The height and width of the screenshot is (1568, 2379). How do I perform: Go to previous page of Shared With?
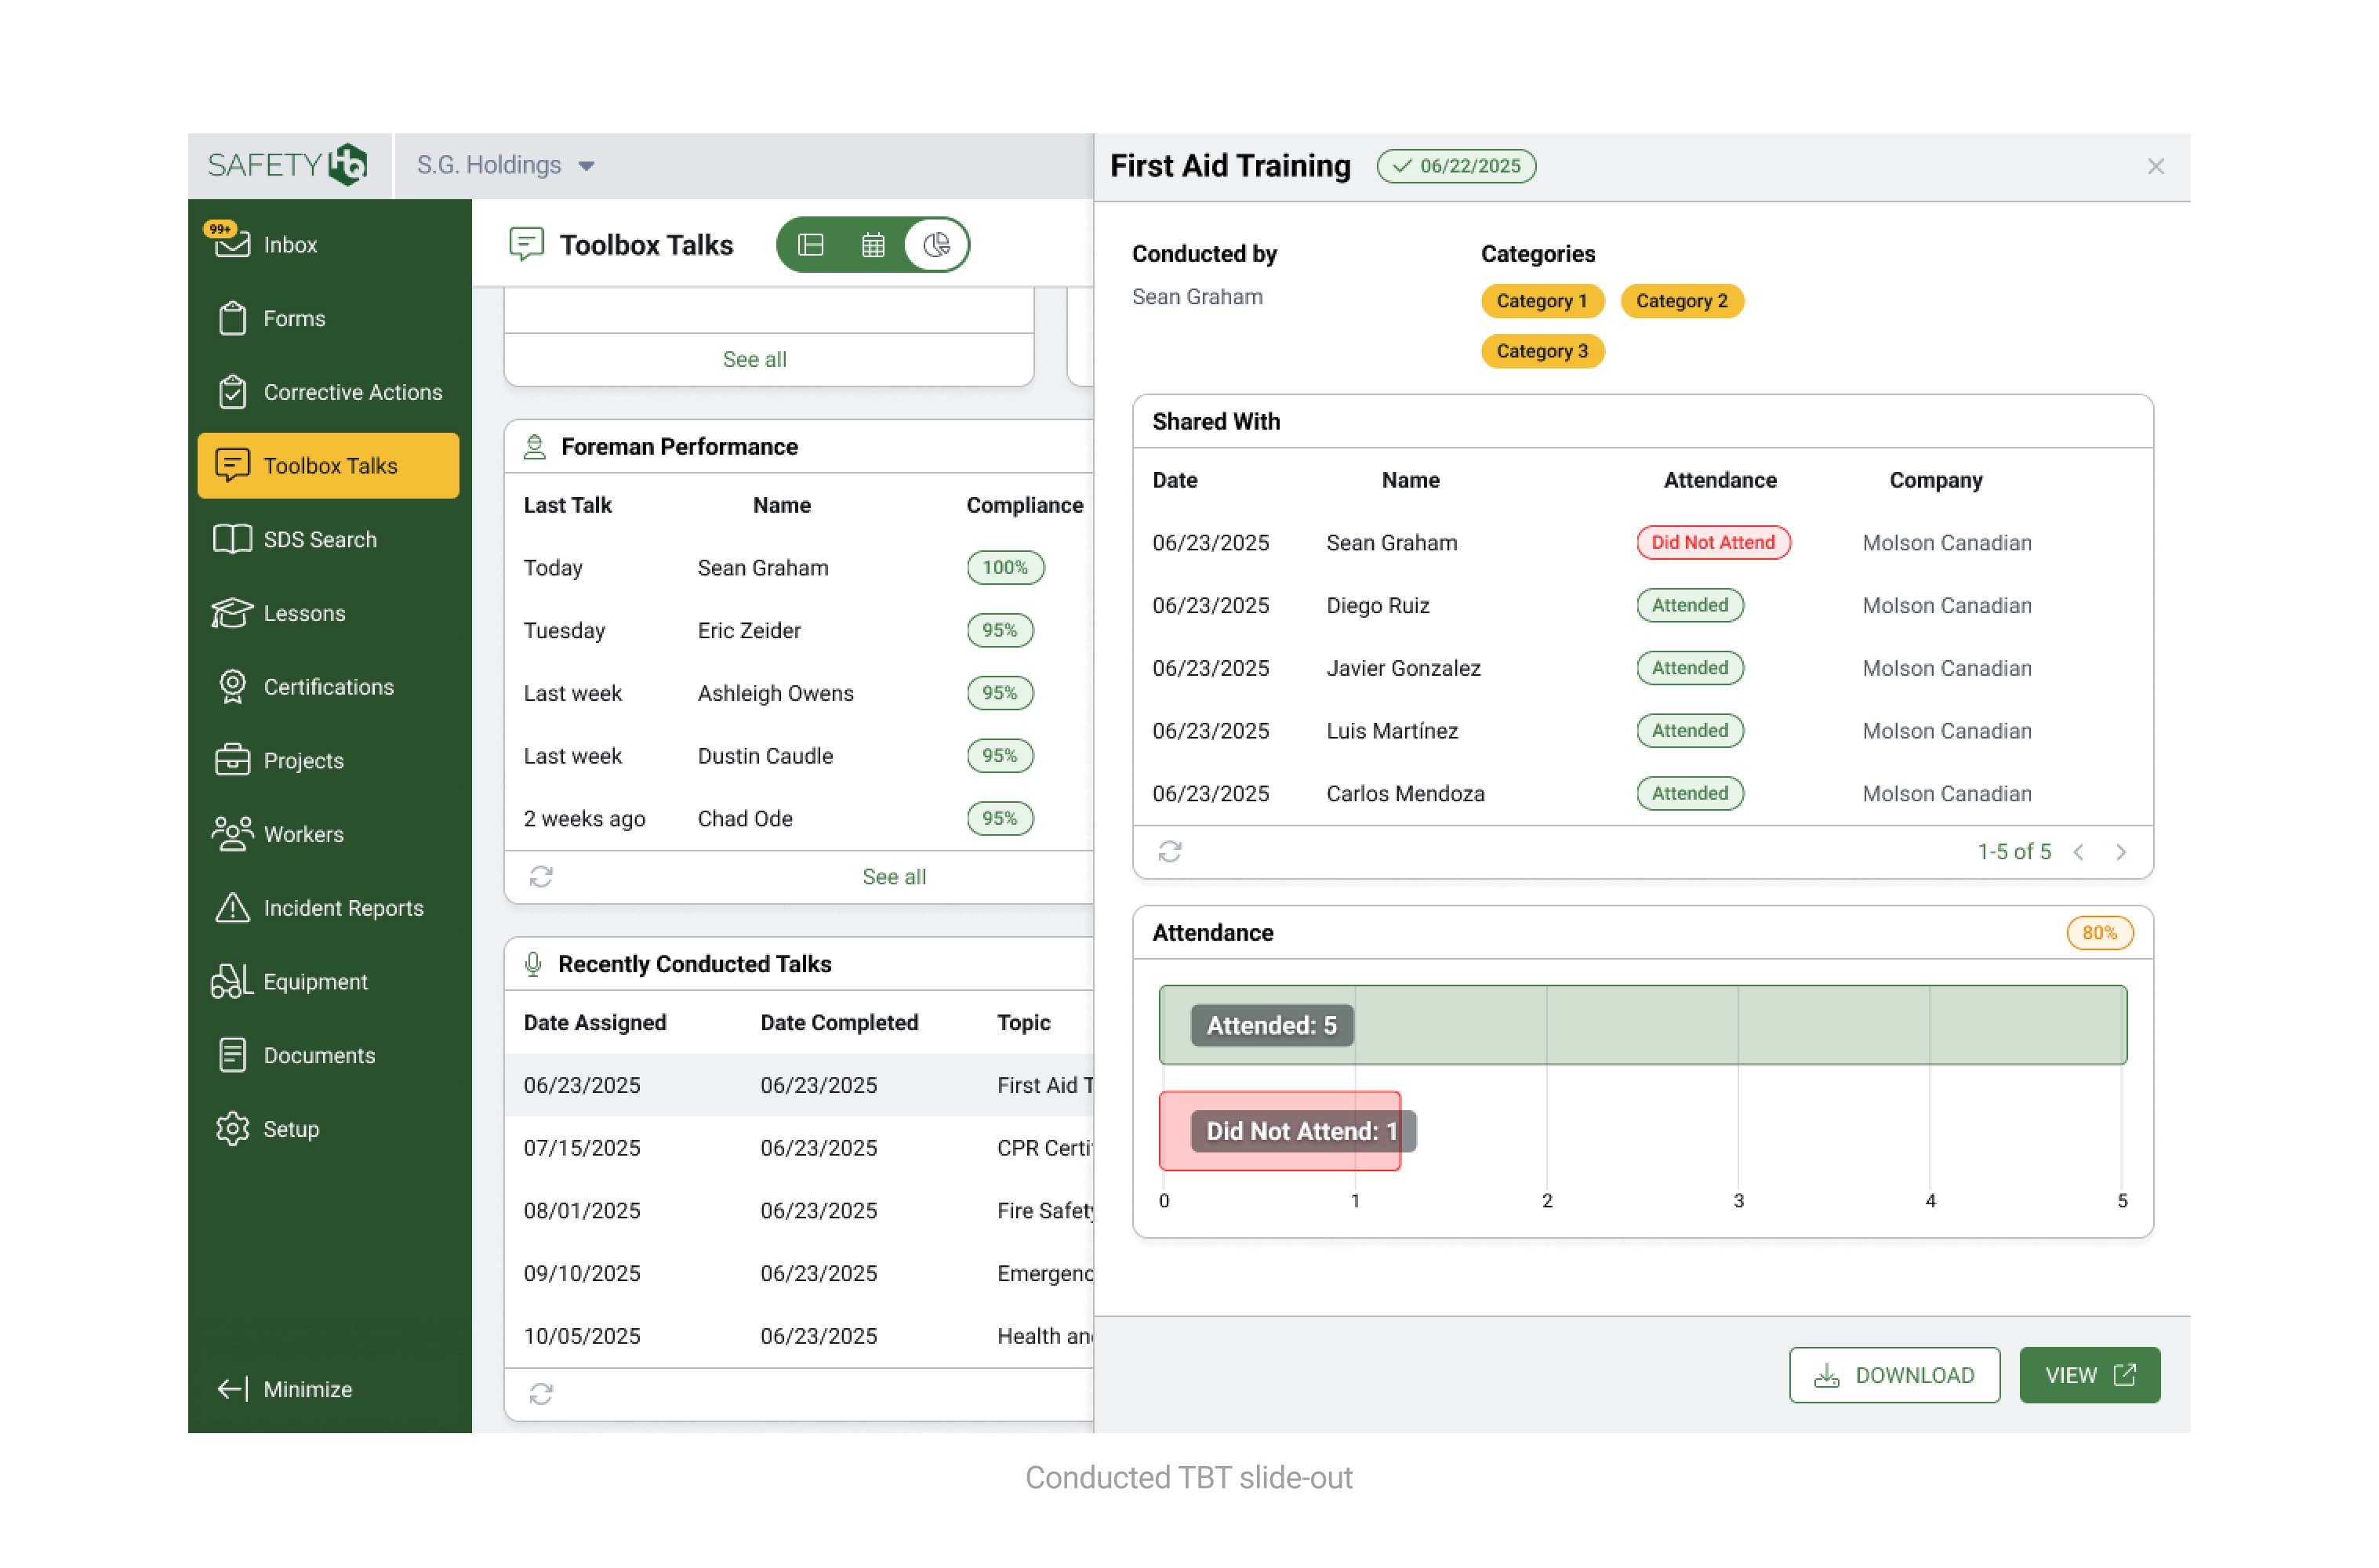pos(2078,851)
